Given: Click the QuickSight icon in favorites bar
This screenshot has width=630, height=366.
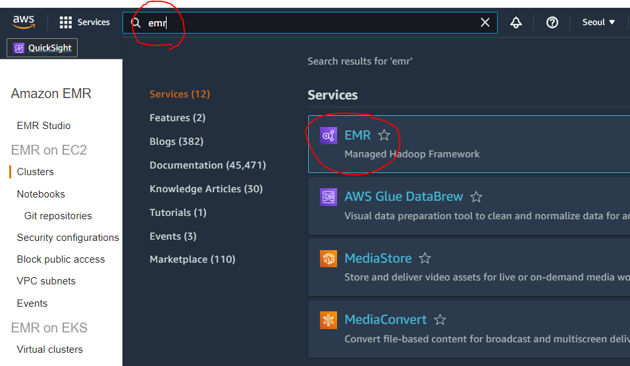Looking at the screenshot, I should click(18, 48).
